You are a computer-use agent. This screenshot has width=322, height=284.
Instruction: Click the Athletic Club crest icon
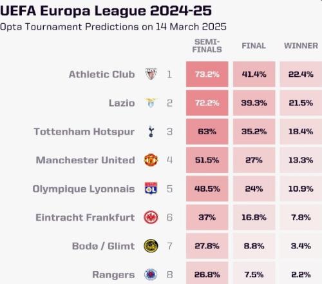click(x=151, y=74)
